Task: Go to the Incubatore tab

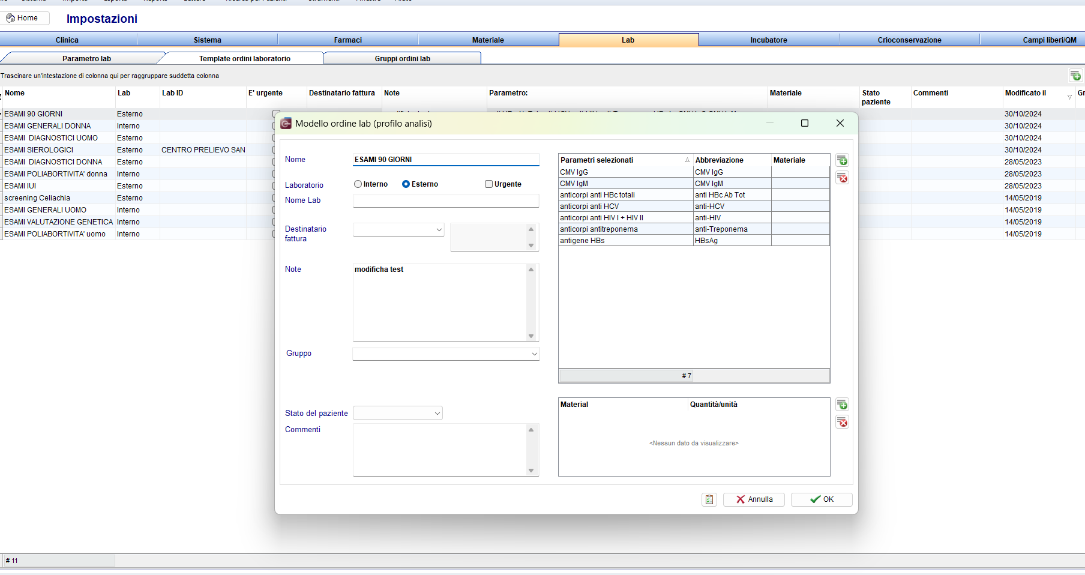Action: (769, 40)
